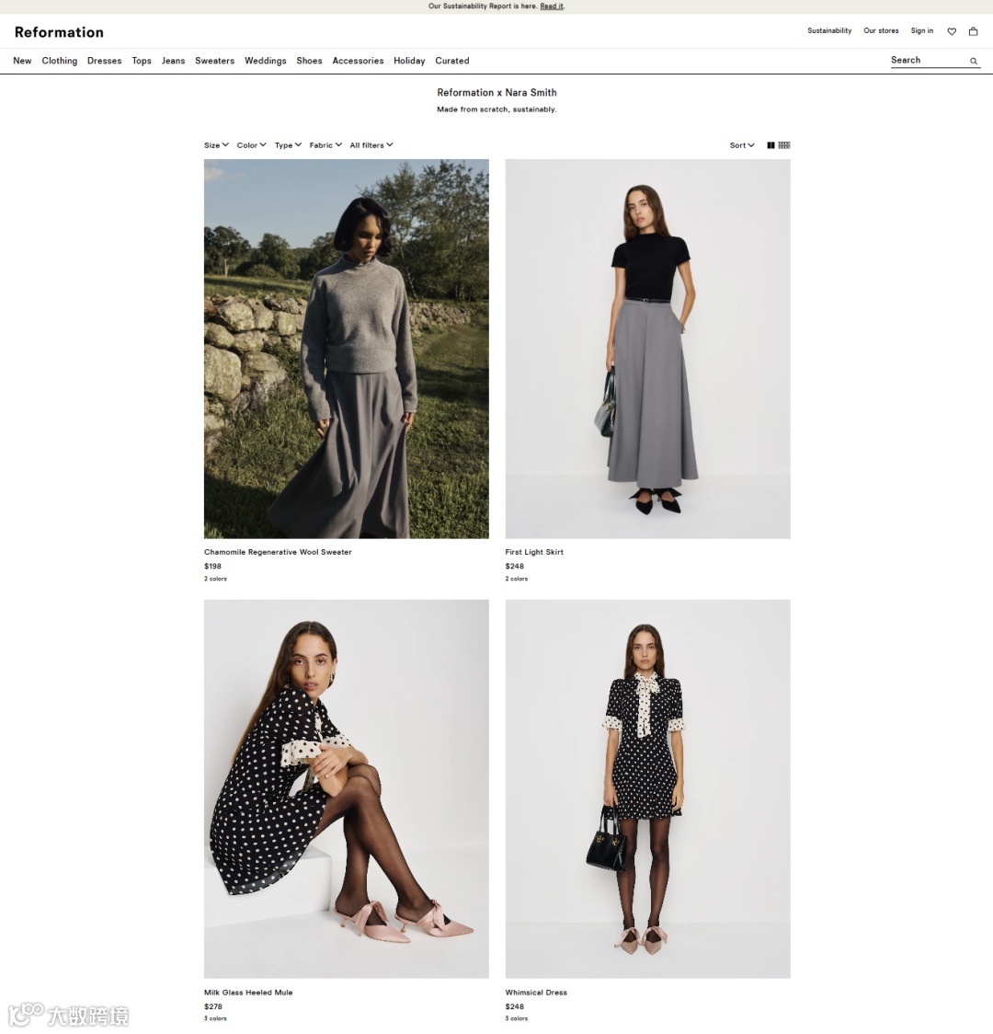Screen dimensions: 993x1034
Task: Open the Fabric filter dropdown
Action: click(x=325, y=145)
